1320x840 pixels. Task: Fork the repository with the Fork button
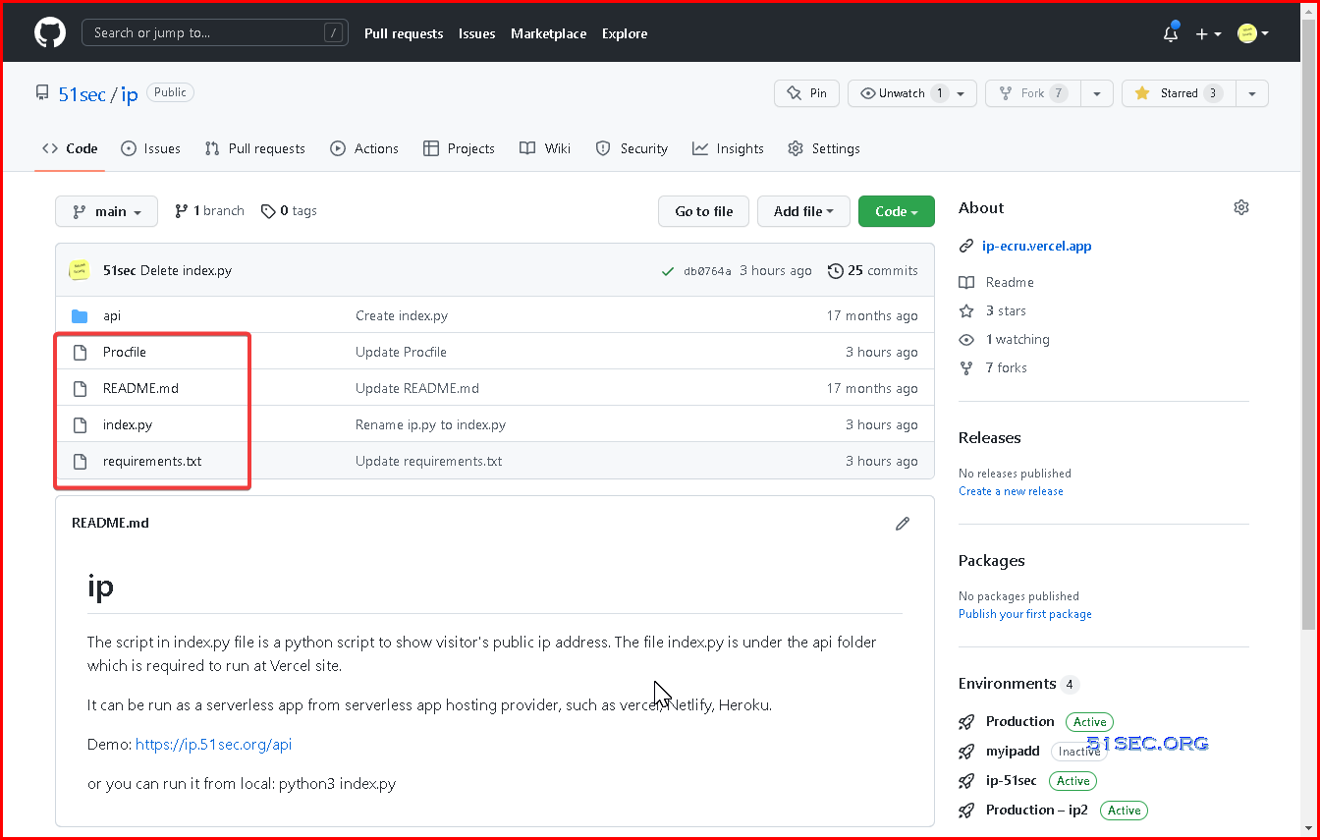pyautogui.click(x=1032, y=93)
